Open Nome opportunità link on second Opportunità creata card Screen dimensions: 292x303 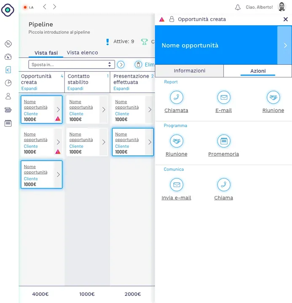(x=36, y=137)
